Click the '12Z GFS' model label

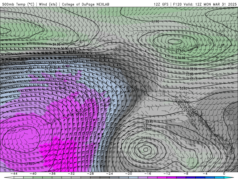(x=161, y=4)
